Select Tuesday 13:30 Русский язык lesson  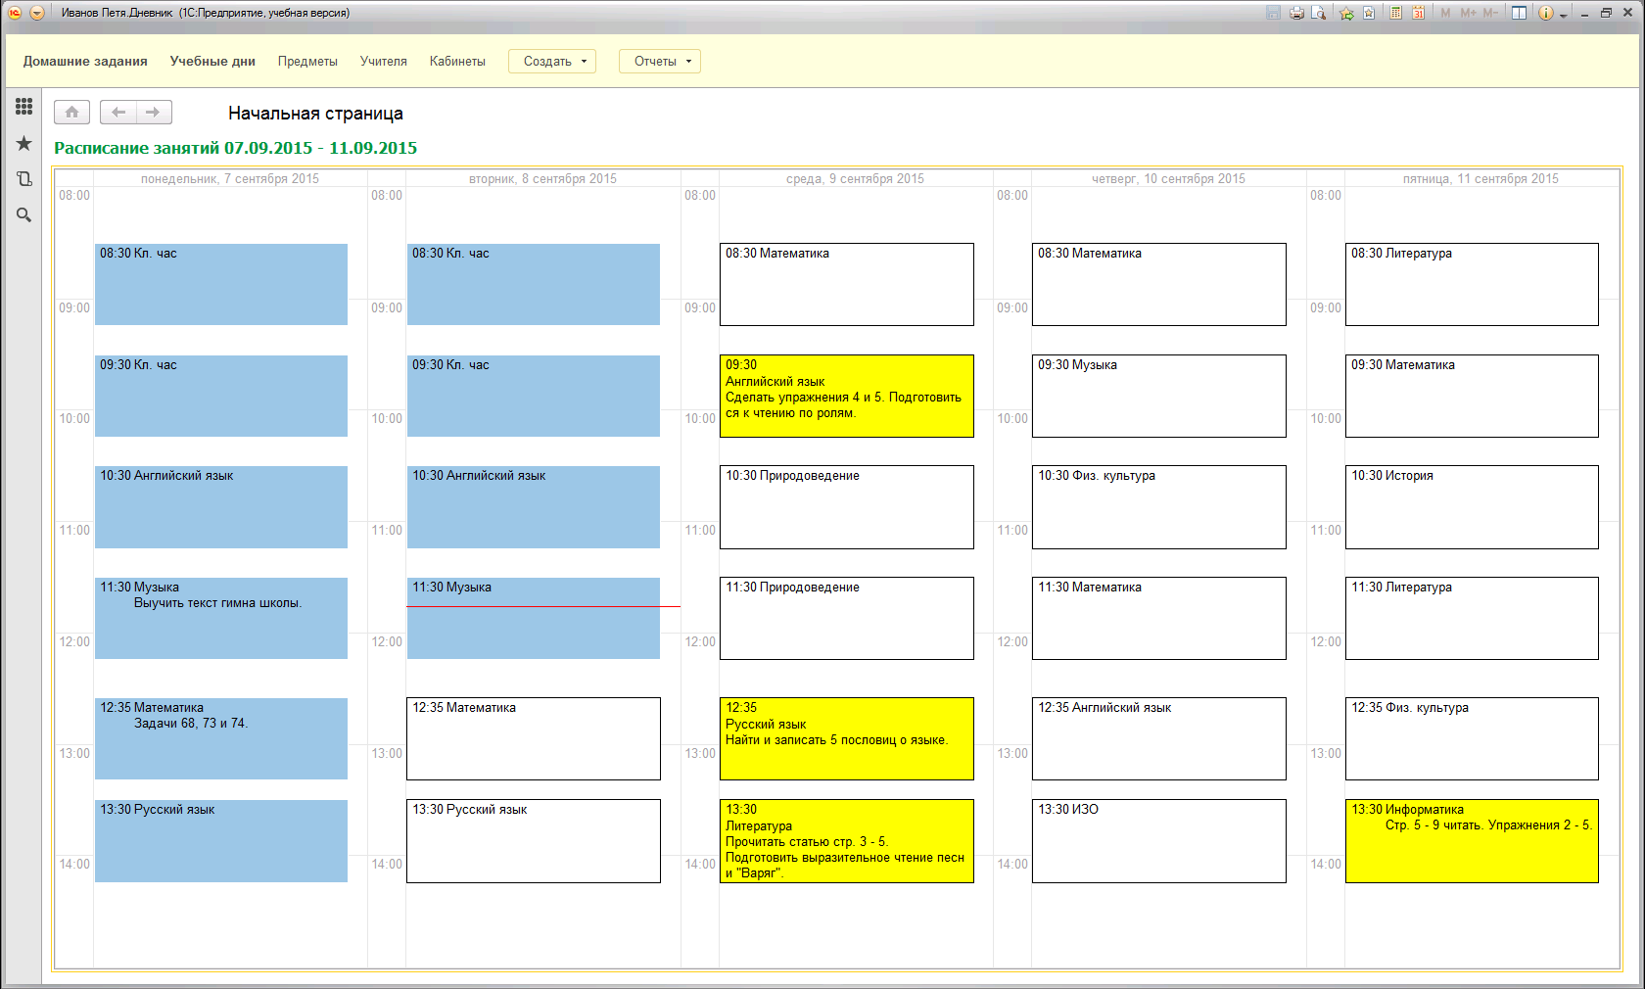[x=534, y=841]
